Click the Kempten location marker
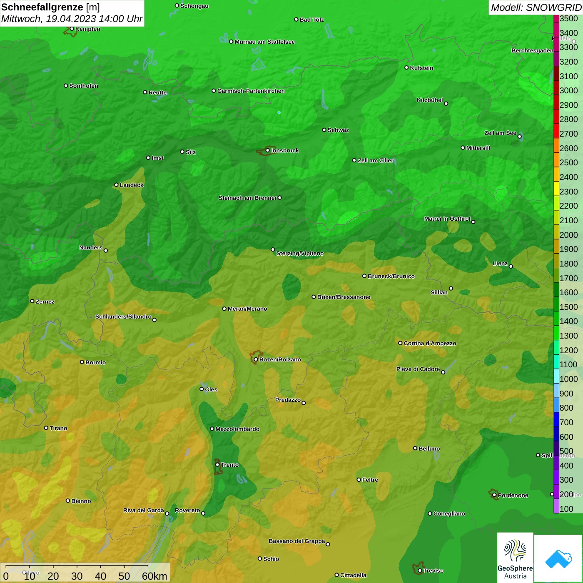The width and height of the screenshot is (583, 583). [72, 29]
